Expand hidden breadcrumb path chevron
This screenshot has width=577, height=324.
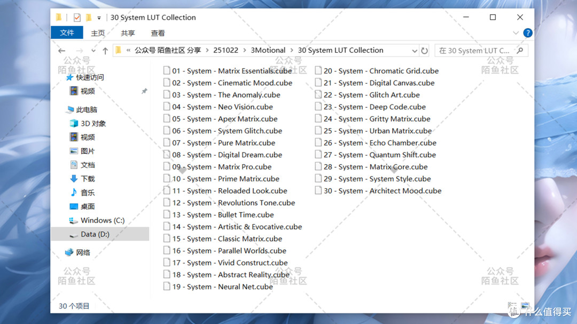point(128,50)
